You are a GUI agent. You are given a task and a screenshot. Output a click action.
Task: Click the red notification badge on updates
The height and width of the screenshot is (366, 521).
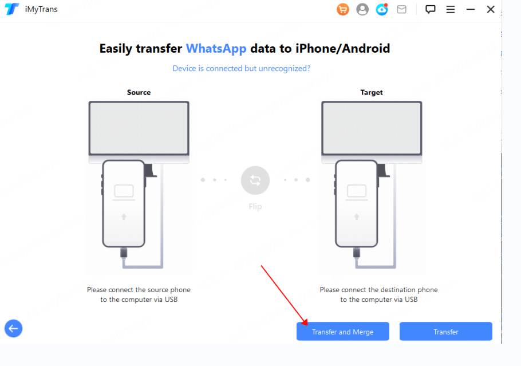tap(387, 5)
